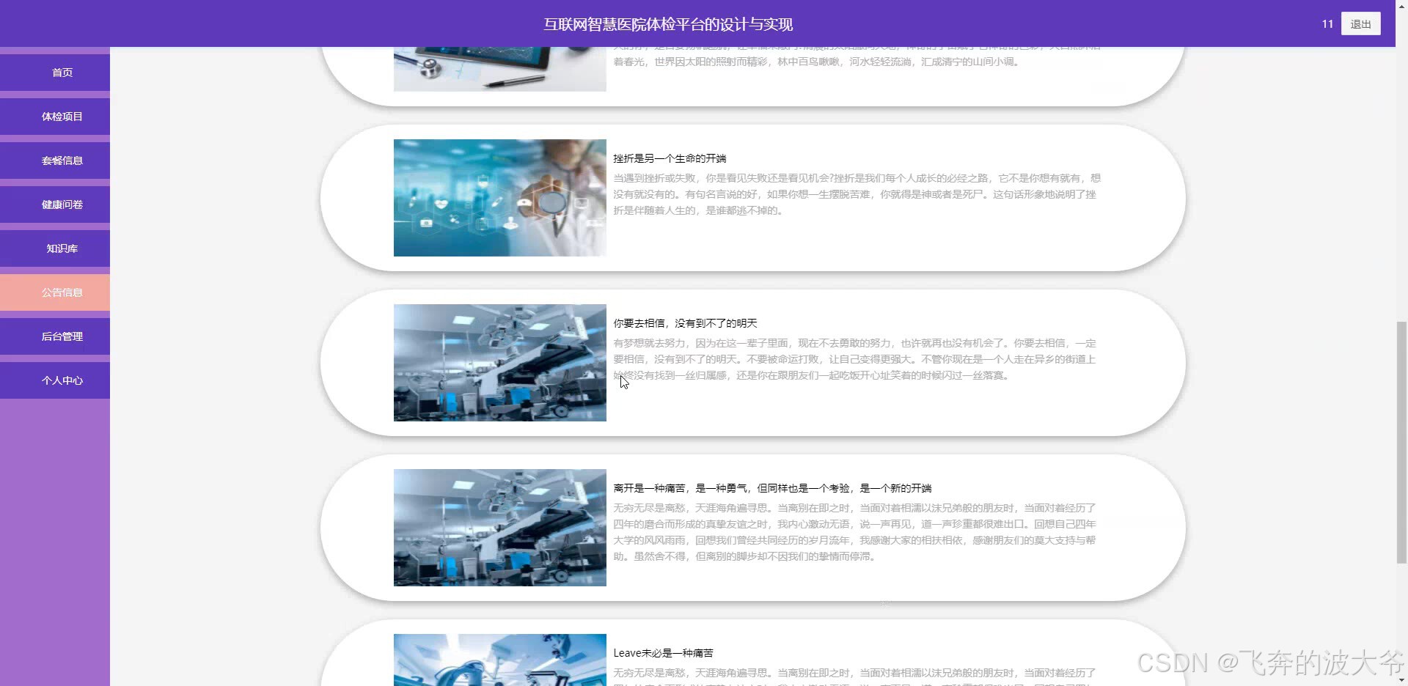
Task: Click the operating room image of 你要去相信 notice
Action: pyautogui.click(x=500, y=363)
